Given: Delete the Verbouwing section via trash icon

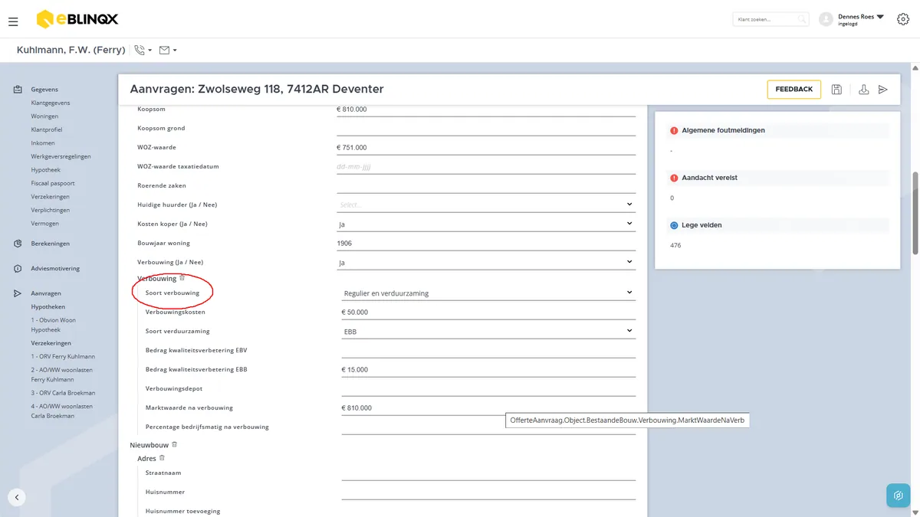Looking at the screenshot, I should pos(182,278).
